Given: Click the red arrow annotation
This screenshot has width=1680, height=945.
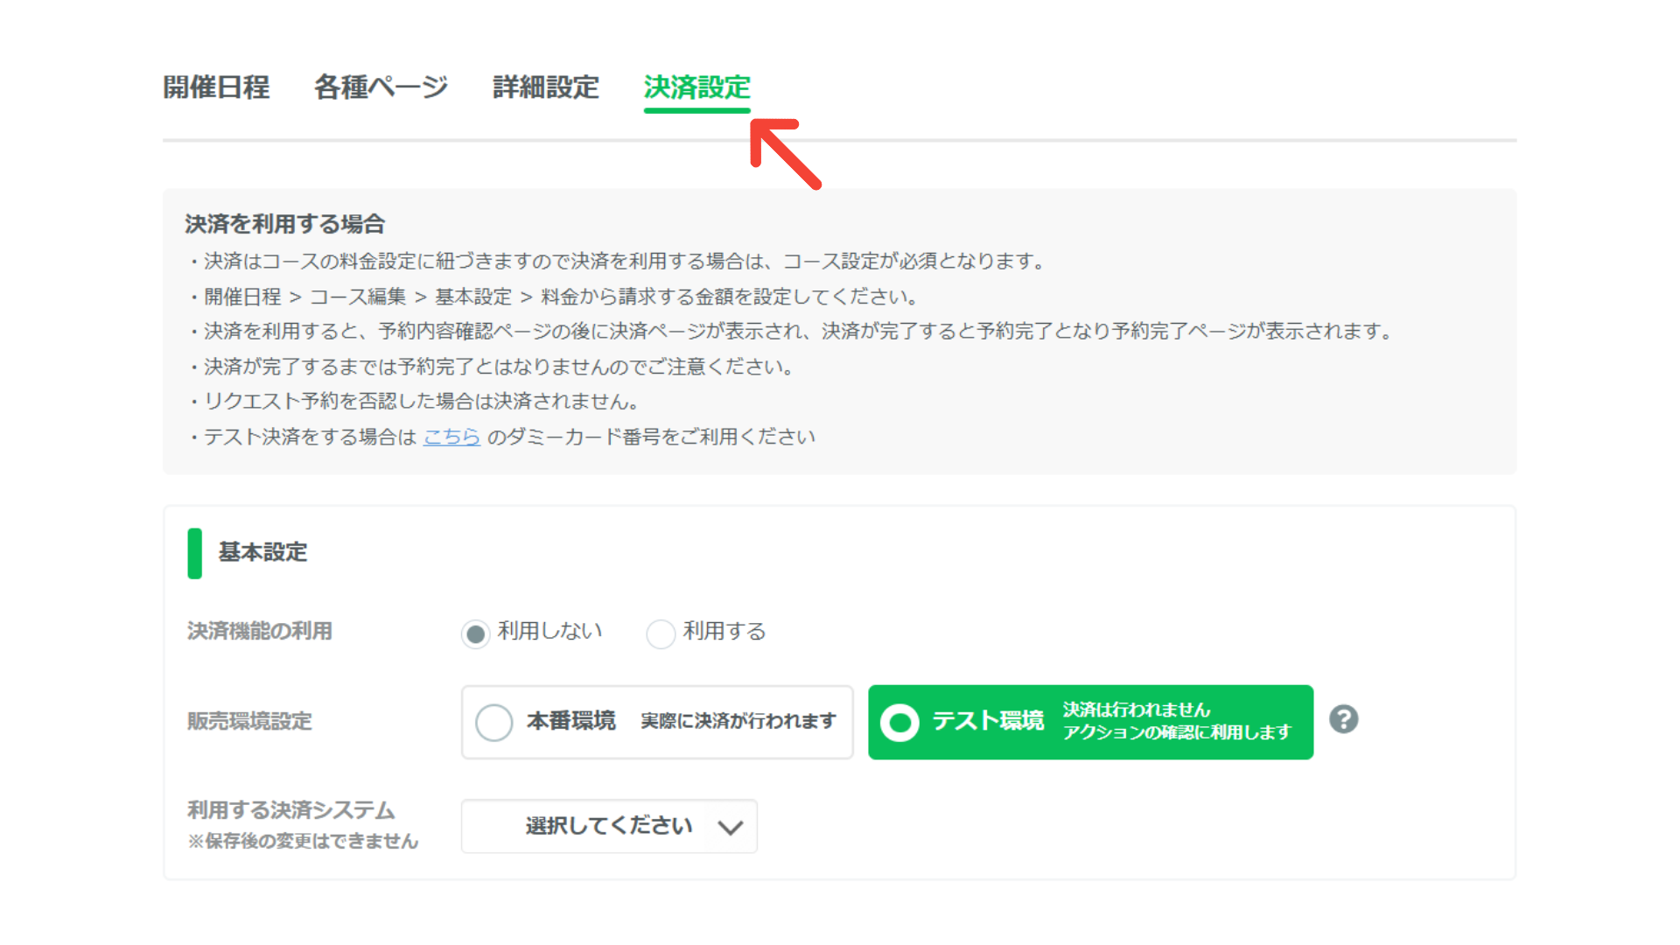Looking at the screenshot, I should tap(785, 153).
